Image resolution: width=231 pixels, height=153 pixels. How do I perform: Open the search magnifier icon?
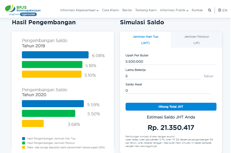[209, 10]
